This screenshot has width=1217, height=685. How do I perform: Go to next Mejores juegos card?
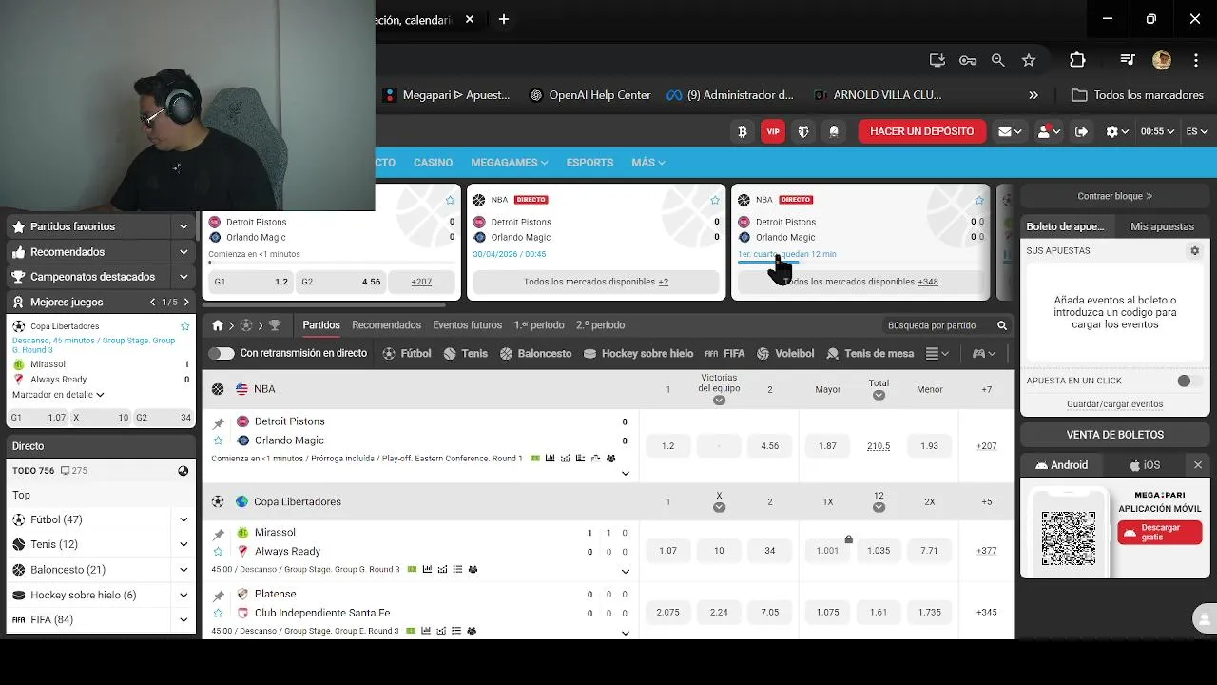(x=186, y=303)
